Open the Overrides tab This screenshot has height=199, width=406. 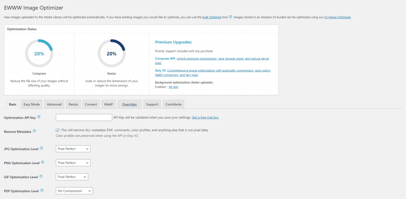point(130,104)
